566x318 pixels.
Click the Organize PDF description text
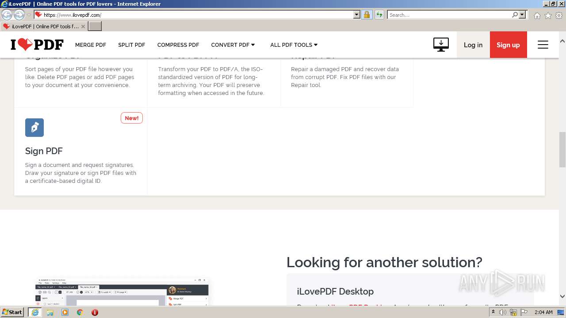pos(80,77)
